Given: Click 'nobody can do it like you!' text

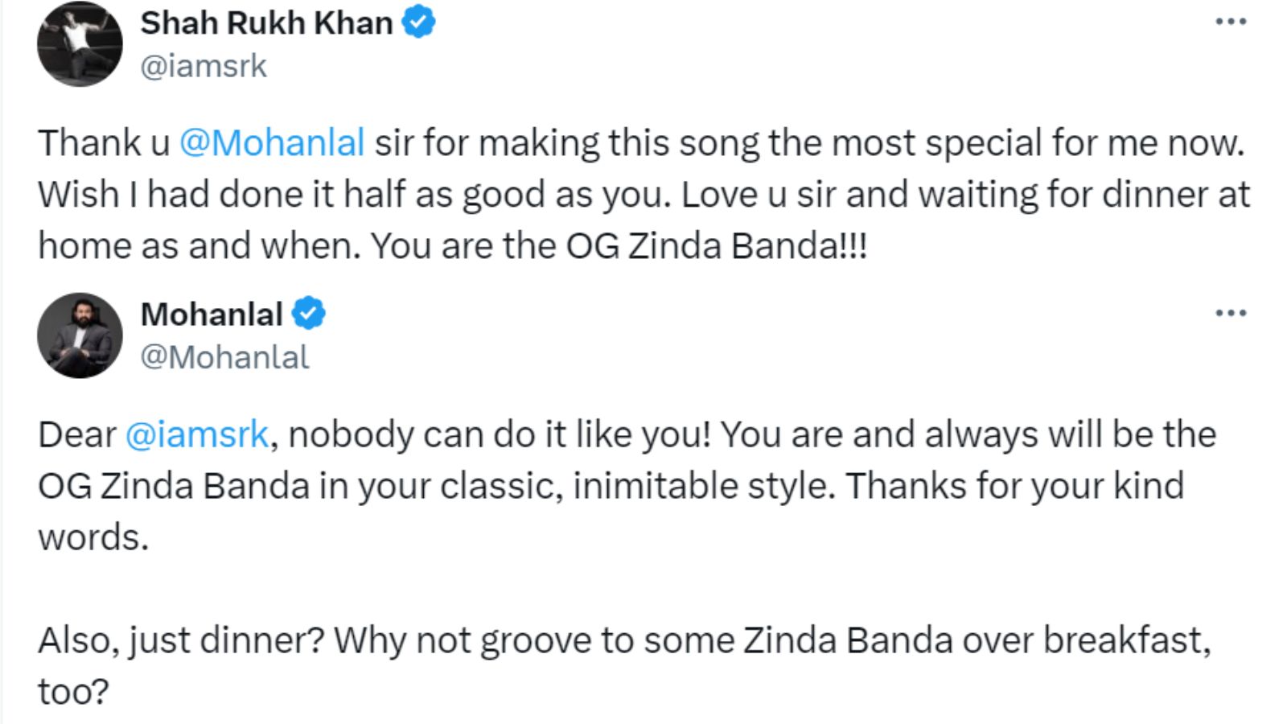Looking at the screenshot, I should point(499,435).
